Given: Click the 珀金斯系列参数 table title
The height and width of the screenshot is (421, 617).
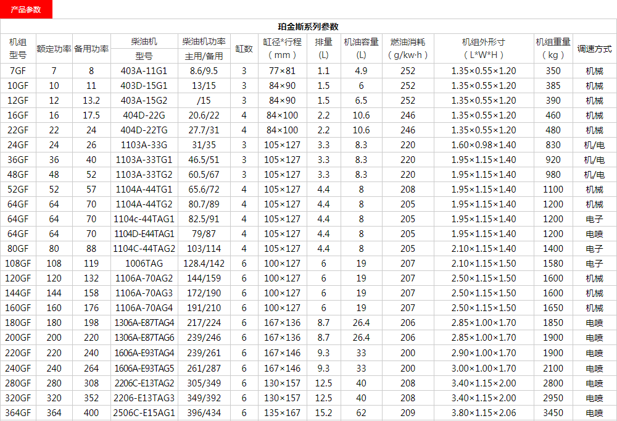Looking at the screenshot, I should coord(308,27).
